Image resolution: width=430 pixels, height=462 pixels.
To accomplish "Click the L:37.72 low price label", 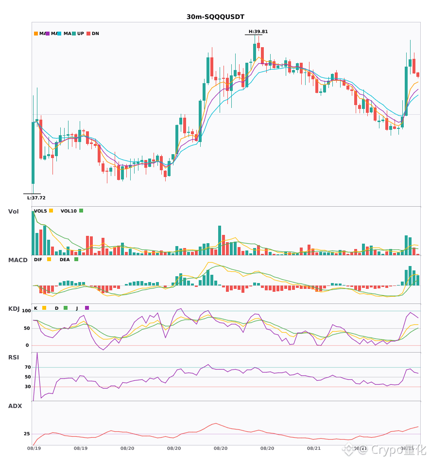I will [36, 198].
